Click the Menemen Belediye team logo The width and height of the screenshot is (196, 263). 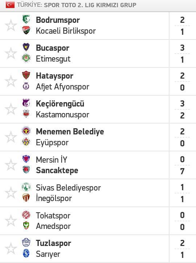(26, 131)
